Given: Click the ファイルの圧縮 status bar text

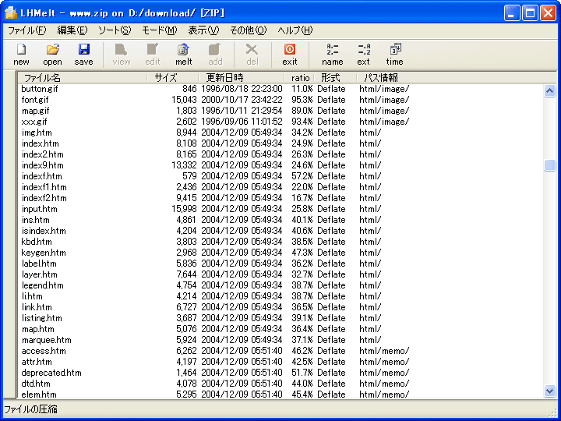Looking at the screenshot, I should coord(30,409).
